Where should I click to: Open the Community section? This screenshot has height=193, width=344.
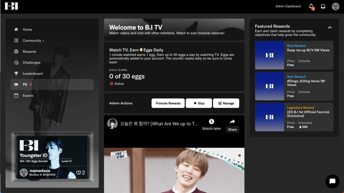[52, 40]
